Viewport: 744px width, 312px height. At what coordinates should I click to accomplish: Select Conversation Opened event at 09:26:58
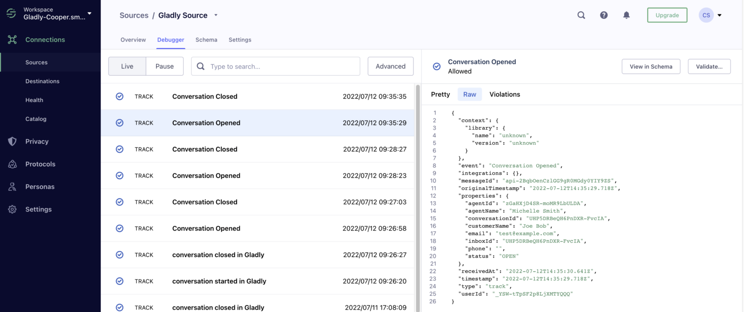tap(258, 228)
